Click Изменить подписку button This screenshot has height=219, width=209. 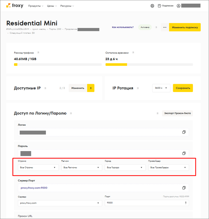(x=185, y=27)
